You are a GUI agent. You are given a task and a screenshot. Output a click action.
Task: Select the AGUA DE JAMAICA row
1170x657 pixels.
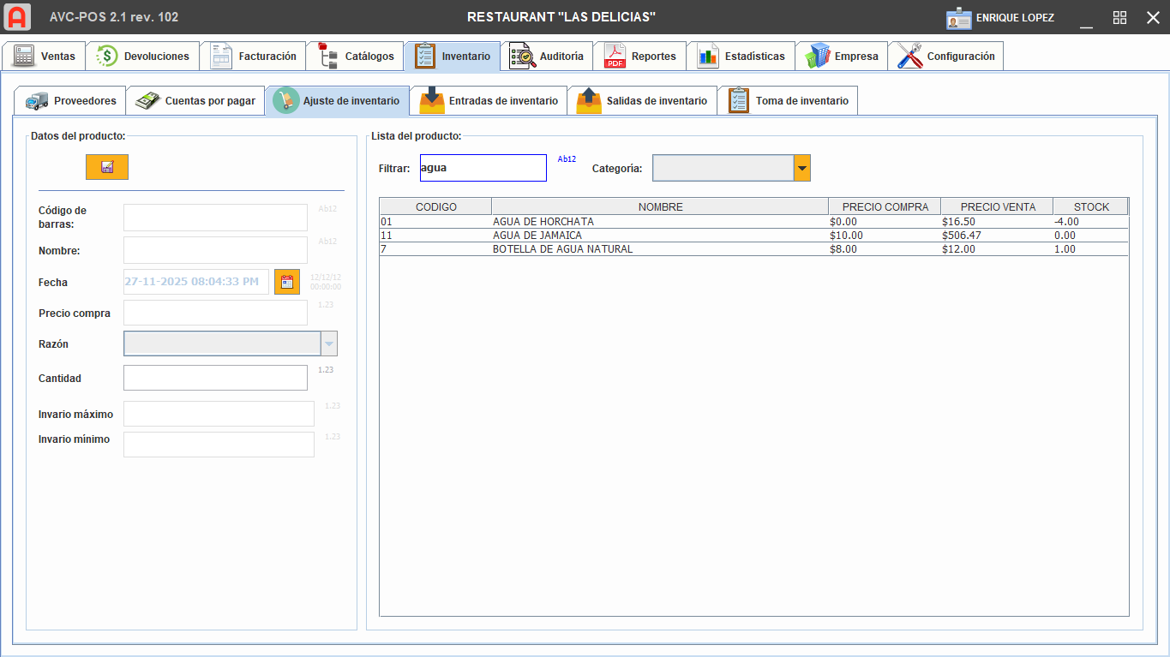tap(600, 235)
